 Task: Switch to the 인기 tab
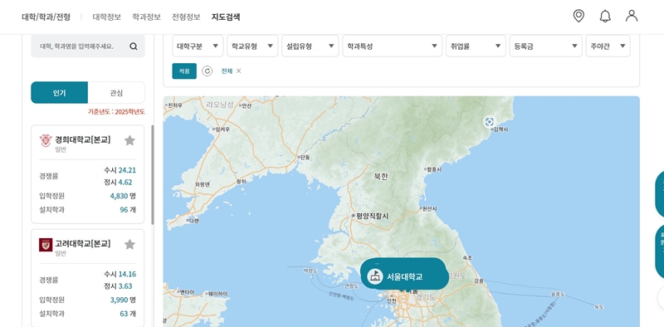[59, 93]
